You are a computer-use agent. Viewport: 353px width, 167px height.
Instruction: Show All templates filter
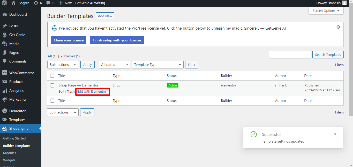[x=50, y=56]
